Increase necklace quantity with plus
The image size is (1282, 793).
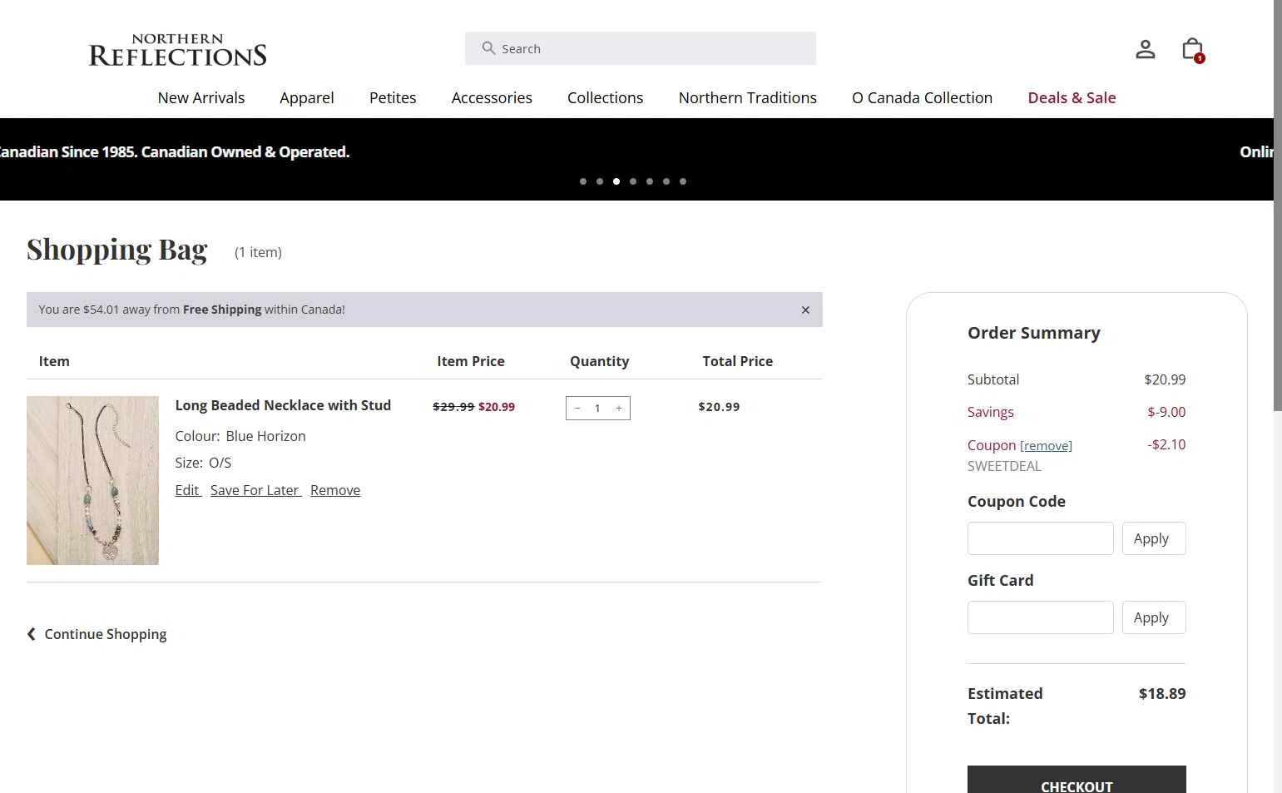click(x=619, y=408)
